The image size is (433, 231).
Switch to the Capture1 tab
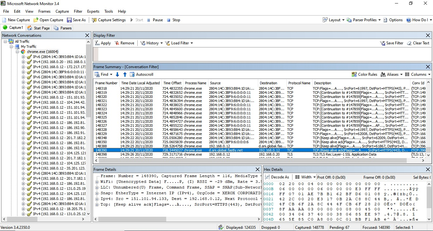[x=13, y=28]
